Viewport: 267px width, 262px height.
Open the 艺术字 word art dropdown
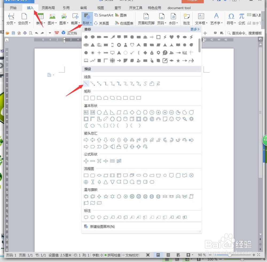tap(217, 23)
